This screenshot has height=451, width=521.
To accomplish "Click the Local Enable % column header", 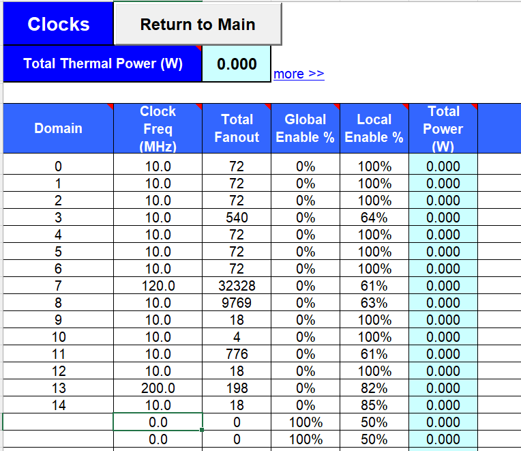I will point(374,128).
